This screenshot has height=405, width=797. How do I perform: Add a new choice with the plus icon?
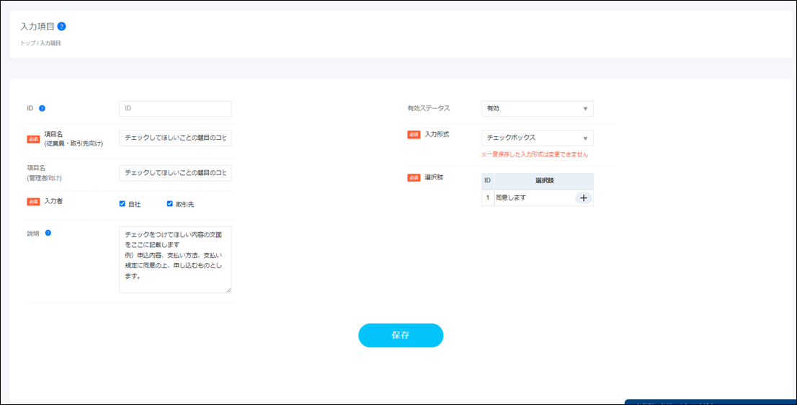click(x=583, y=198)
